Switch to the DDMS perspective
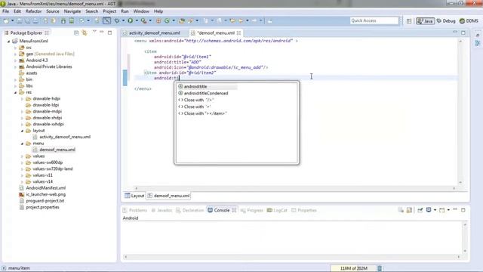 pos(469,21)
